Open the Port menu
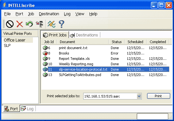 [19, 14]
